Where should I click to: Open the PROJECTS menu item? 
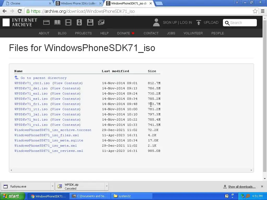[83, 33]
